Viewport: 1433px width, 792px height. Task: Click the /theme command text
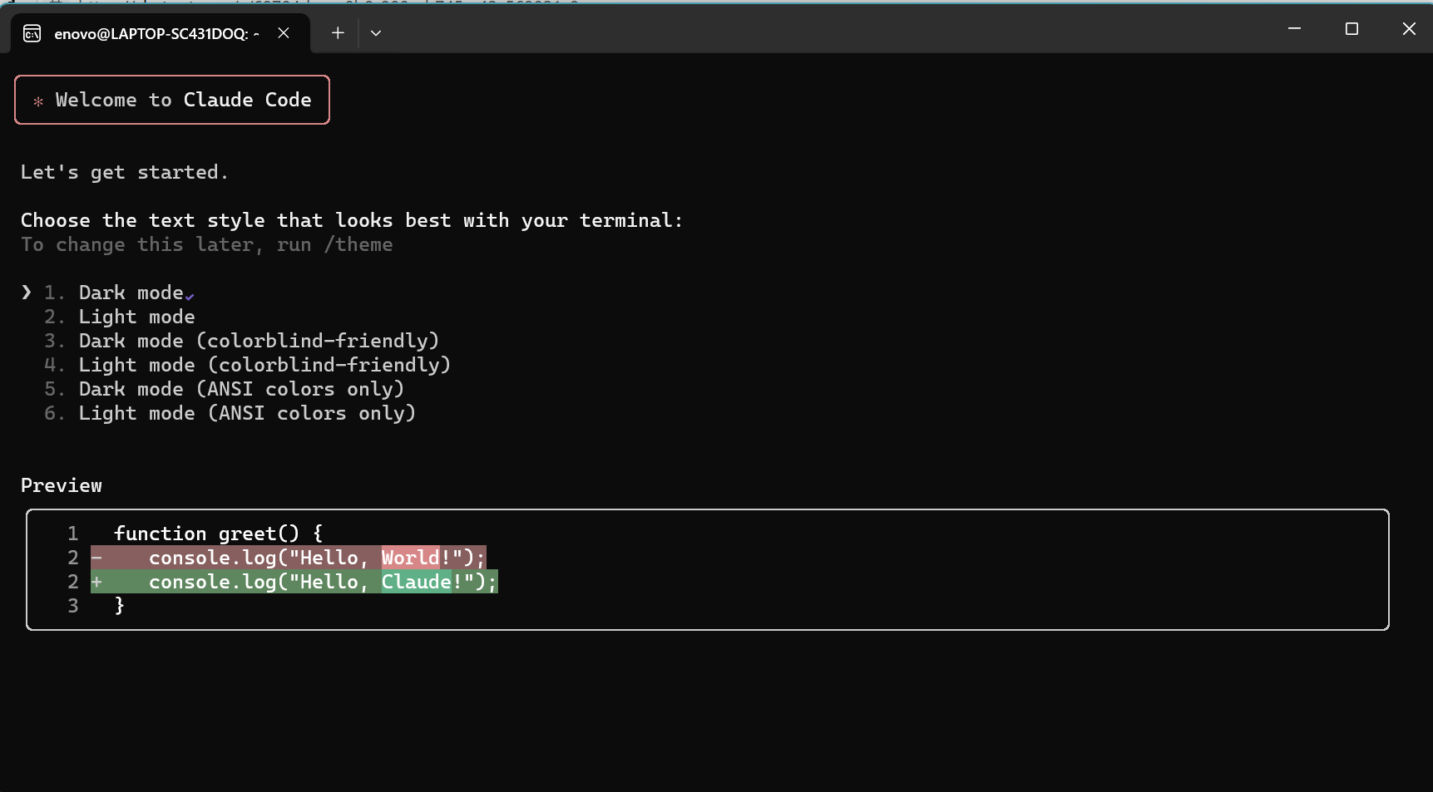point(358,244)
